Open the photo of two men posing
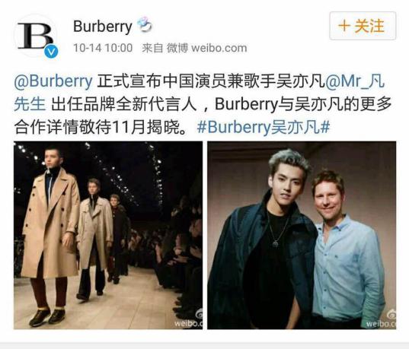This screenshot has height=349, width=409. point(302,235)
